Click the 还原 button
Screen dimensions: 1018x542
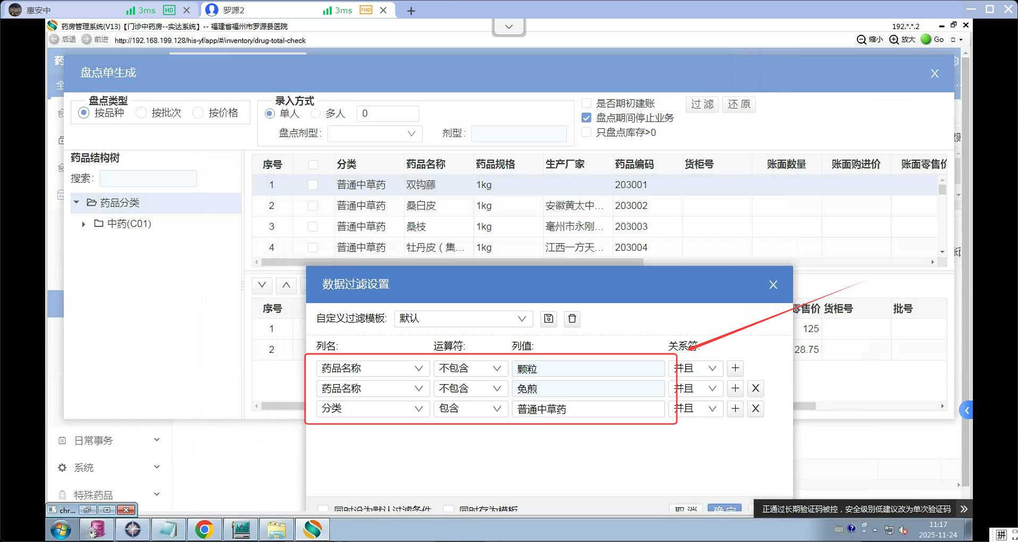click(739, 104)
